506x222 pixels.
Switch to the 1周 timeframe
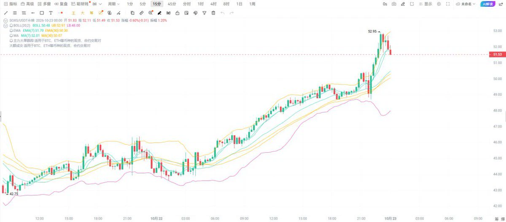(252, 4)
